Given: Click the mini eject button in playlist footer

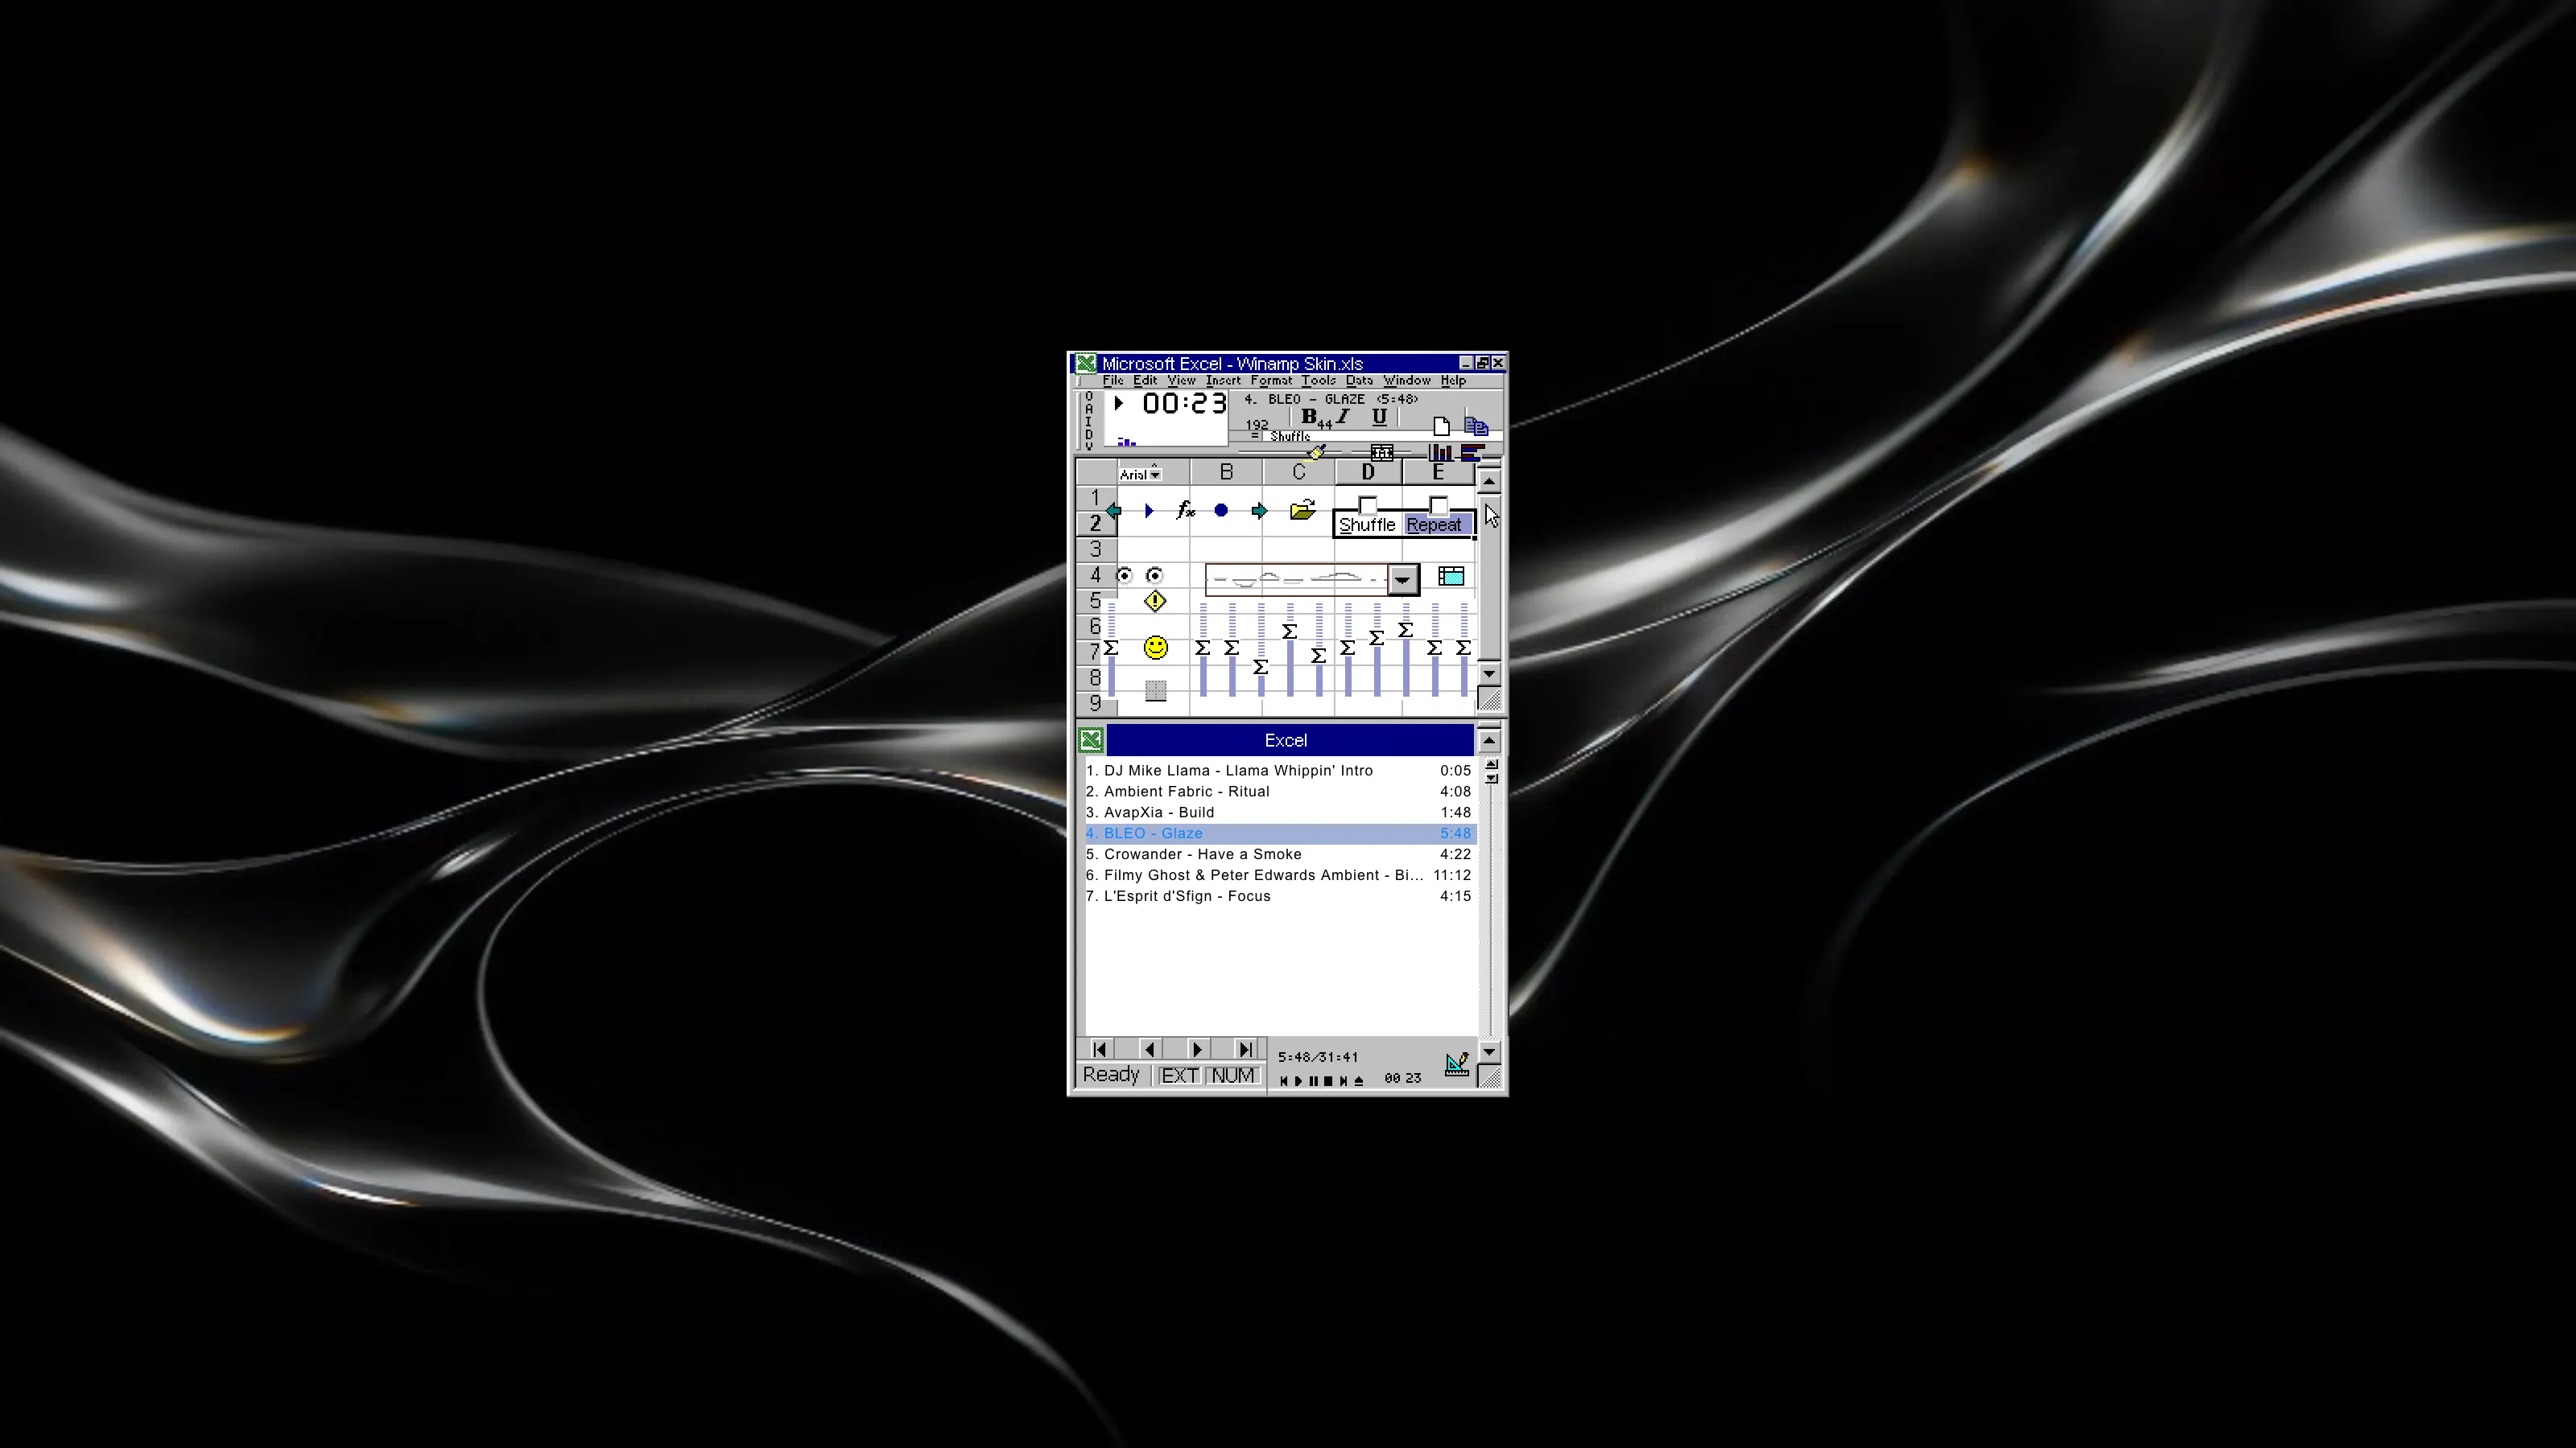Looking at the screenshot, I should click(x=1358, y=1080).
